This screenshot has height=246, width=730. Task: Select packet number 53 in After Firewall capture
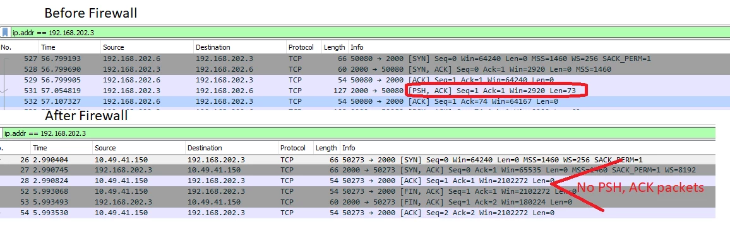pyautogui.click(x=357, y=202)
